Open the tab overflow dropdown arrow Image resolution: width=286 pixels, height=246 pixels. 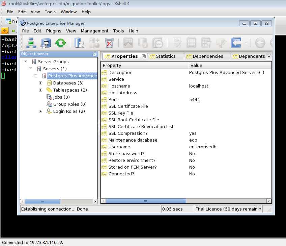pos(269,57)
